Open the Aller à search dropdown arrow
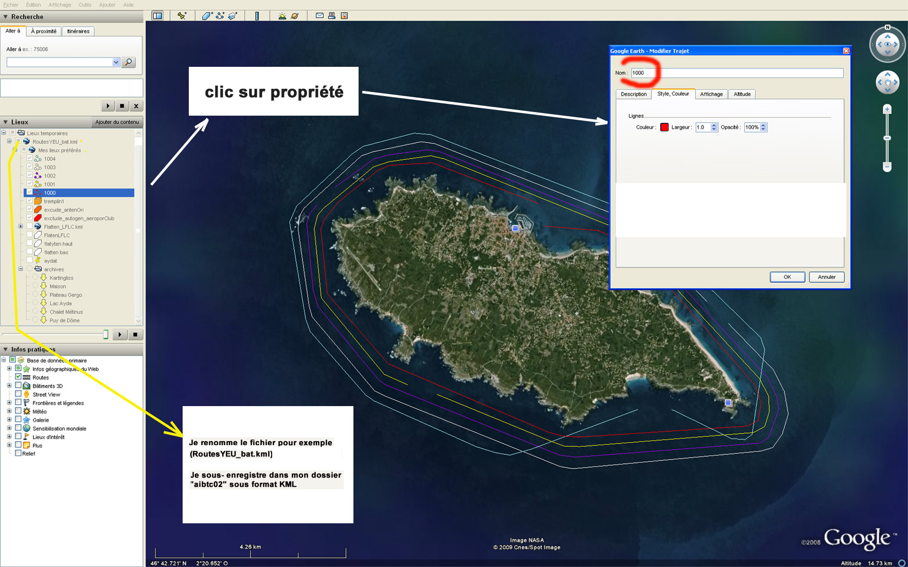908x567 pixels. coord(116,62)
